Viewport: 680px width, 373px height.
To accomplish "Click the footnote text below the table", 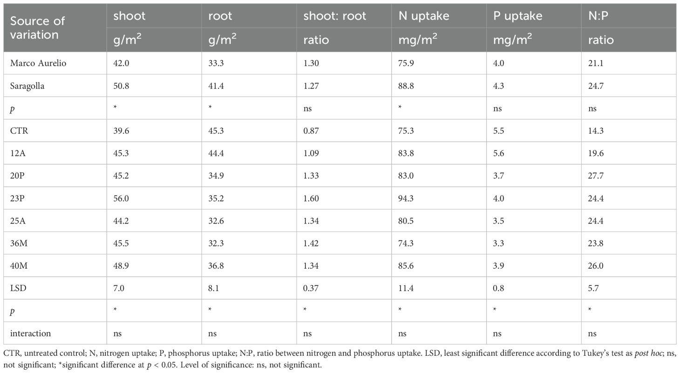I will pyautogui.click(x=339, y=359).
